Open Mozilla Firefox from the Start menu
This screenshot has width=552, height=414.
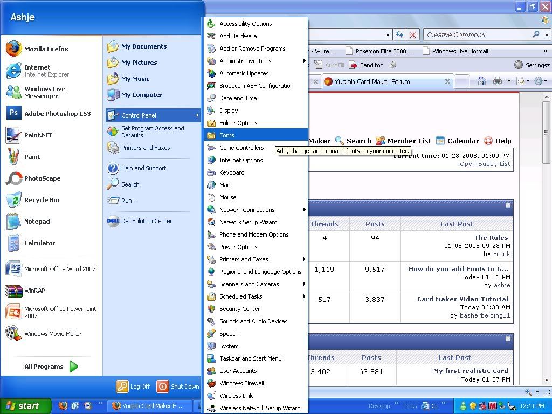[46, 49]
